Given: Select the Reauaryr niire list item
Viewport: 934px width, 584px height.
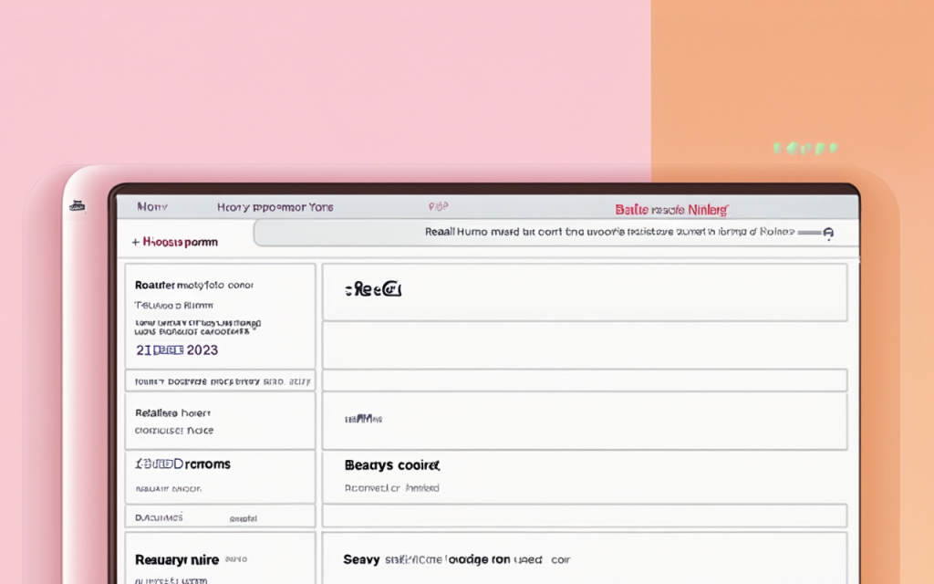Looking at the screenshot, I should (x=177, y=559).
